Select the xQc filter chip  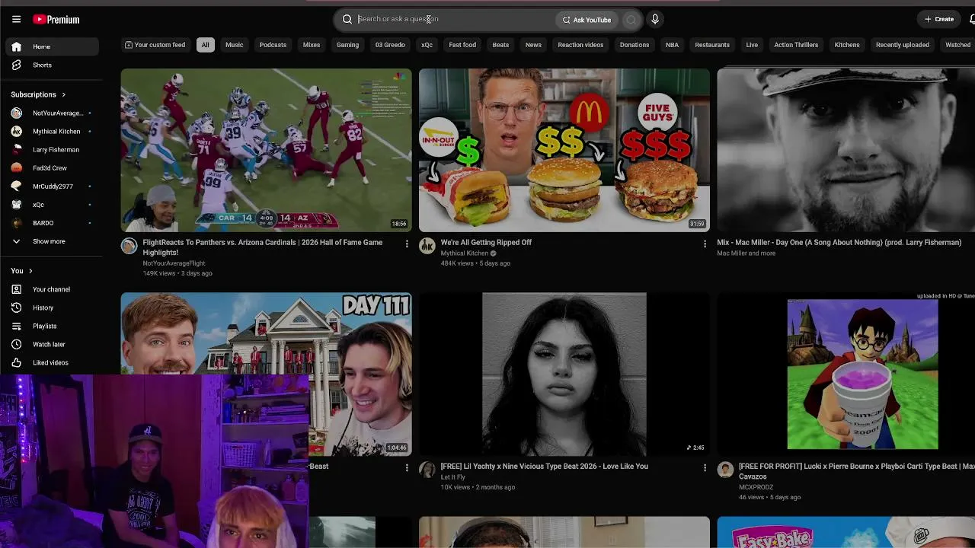pos(427,45)
